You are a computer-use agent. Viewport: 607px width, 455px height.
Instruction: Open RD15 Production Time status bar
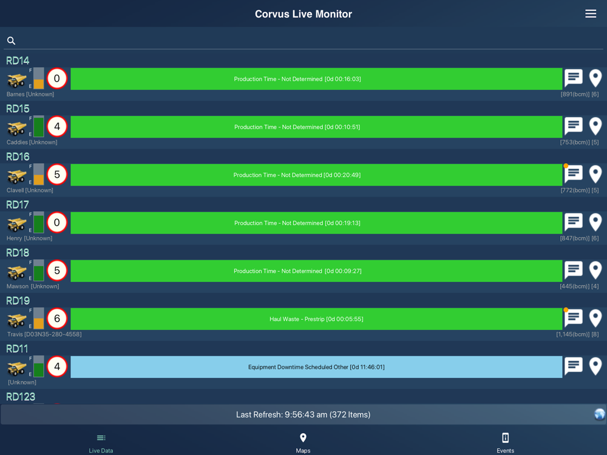pyautogui.click(x=316, y=127)
